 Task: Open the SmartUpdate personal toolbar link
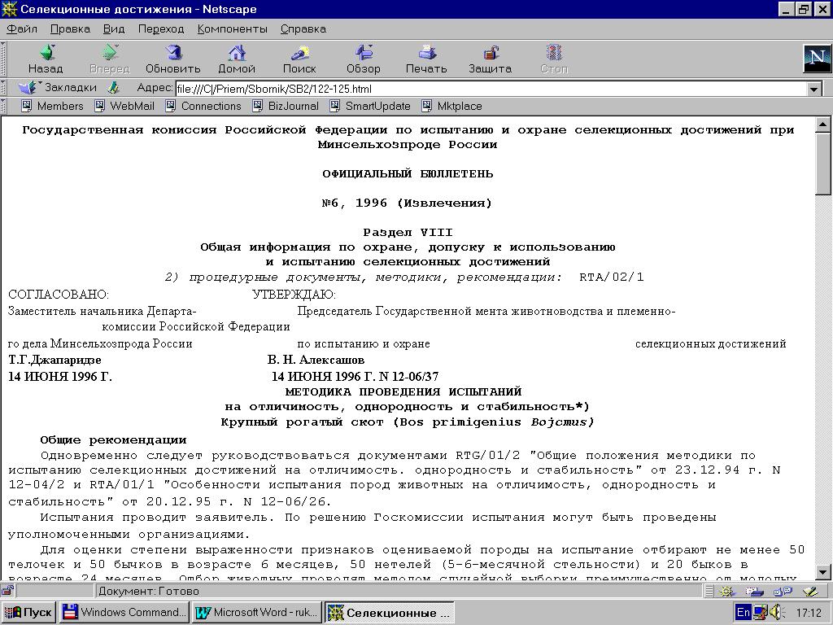coord(370,106)
